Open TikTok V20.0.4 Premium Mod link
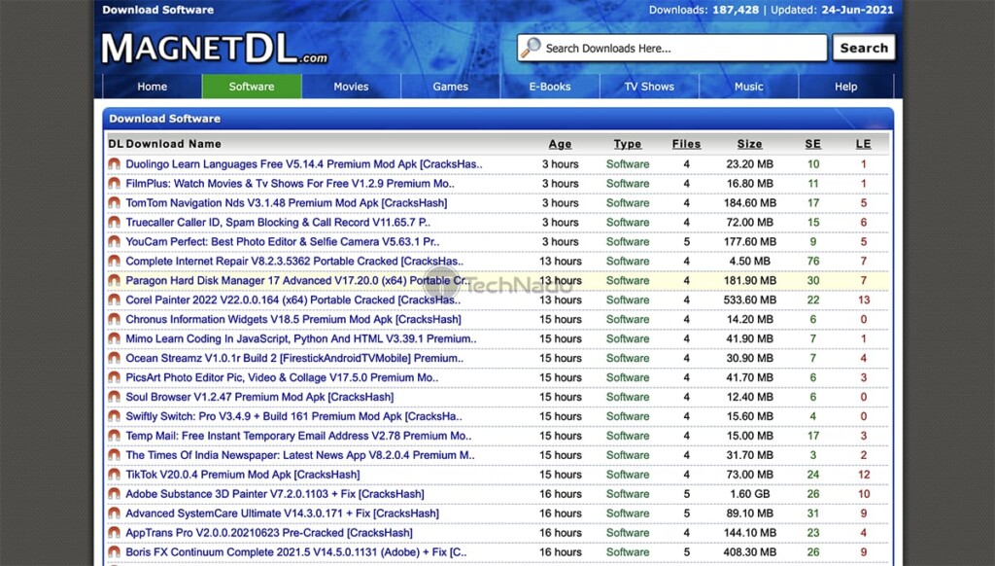The width and height of the screenshot is (995, 566). 242,475
